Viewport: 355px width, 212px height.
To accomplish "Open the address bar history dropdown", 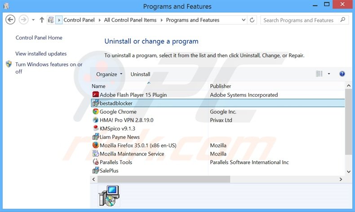I will click(244, 20).
